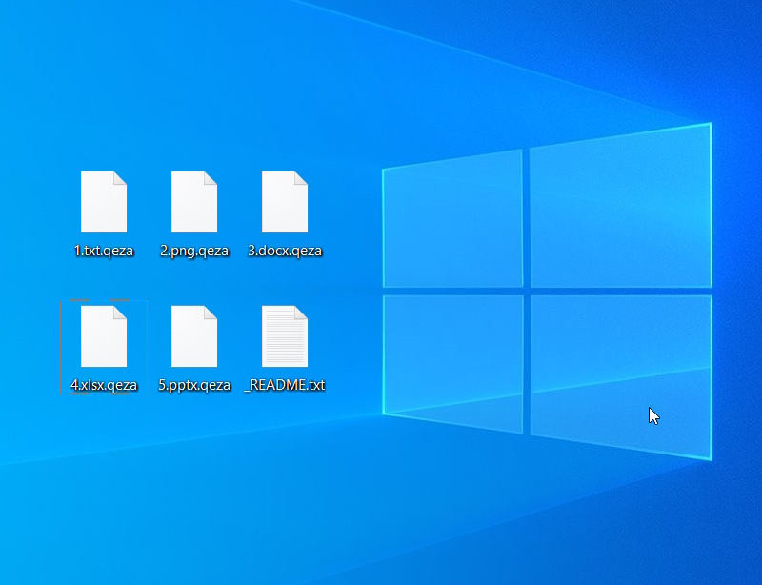Click the folded corner of the 3.docx.qeza icon
The width and height of the screenshot is (762, 585).
(x=301, y=178)
